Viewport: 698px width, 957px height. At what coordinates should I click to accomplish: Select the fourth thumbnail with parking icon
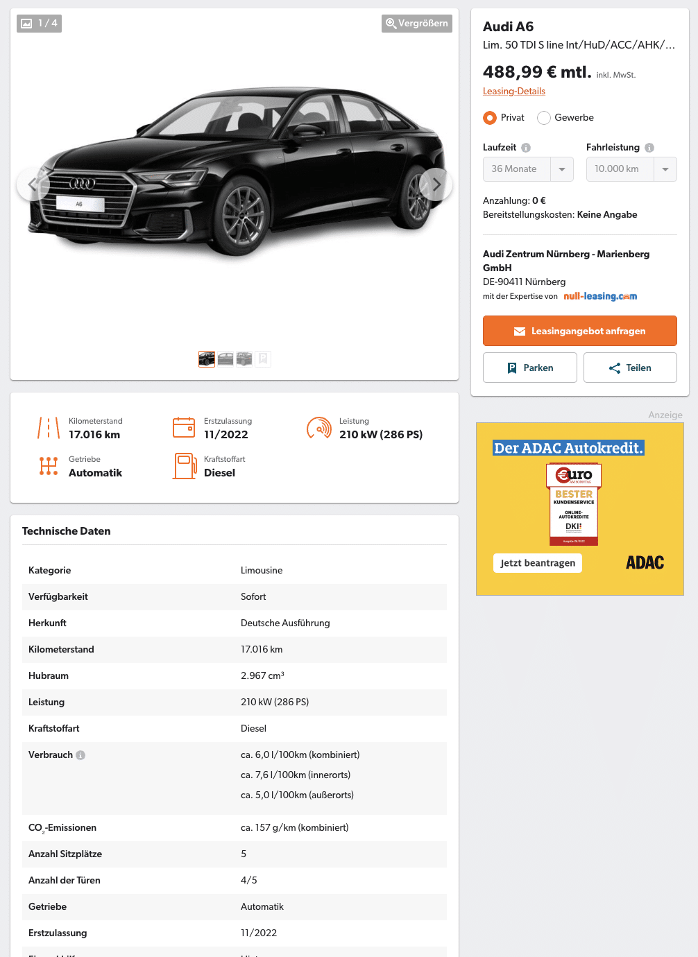coord(263,359)
